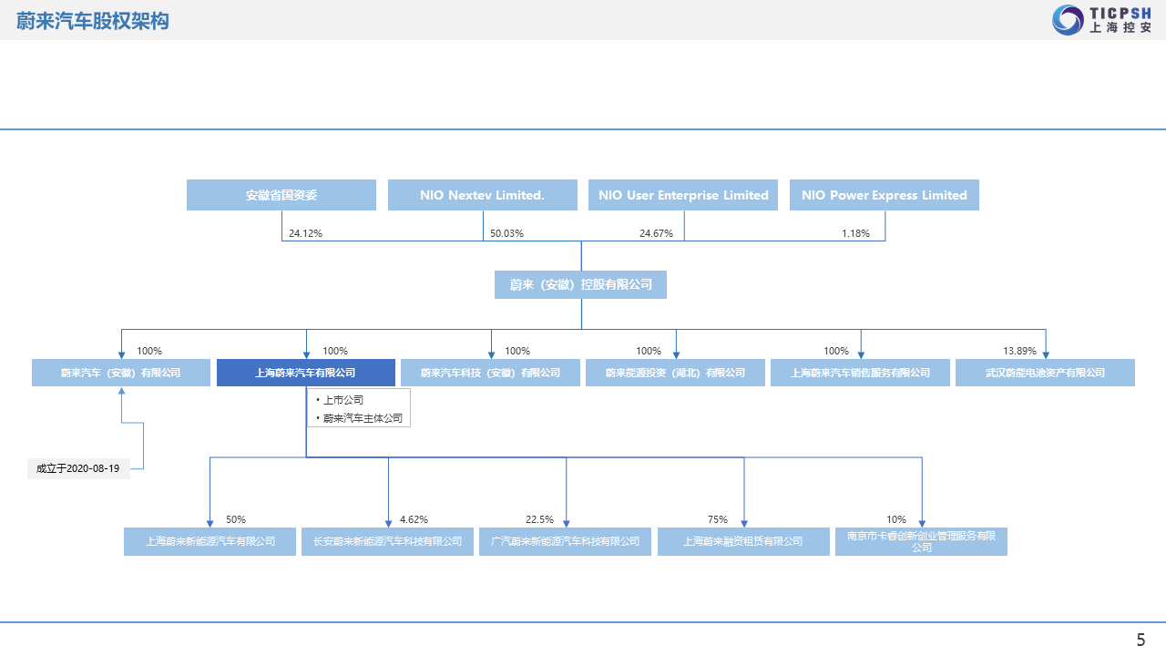Select the NIO User Enterprise Limited box
The image size is (1166, 656).
(683, 195)
